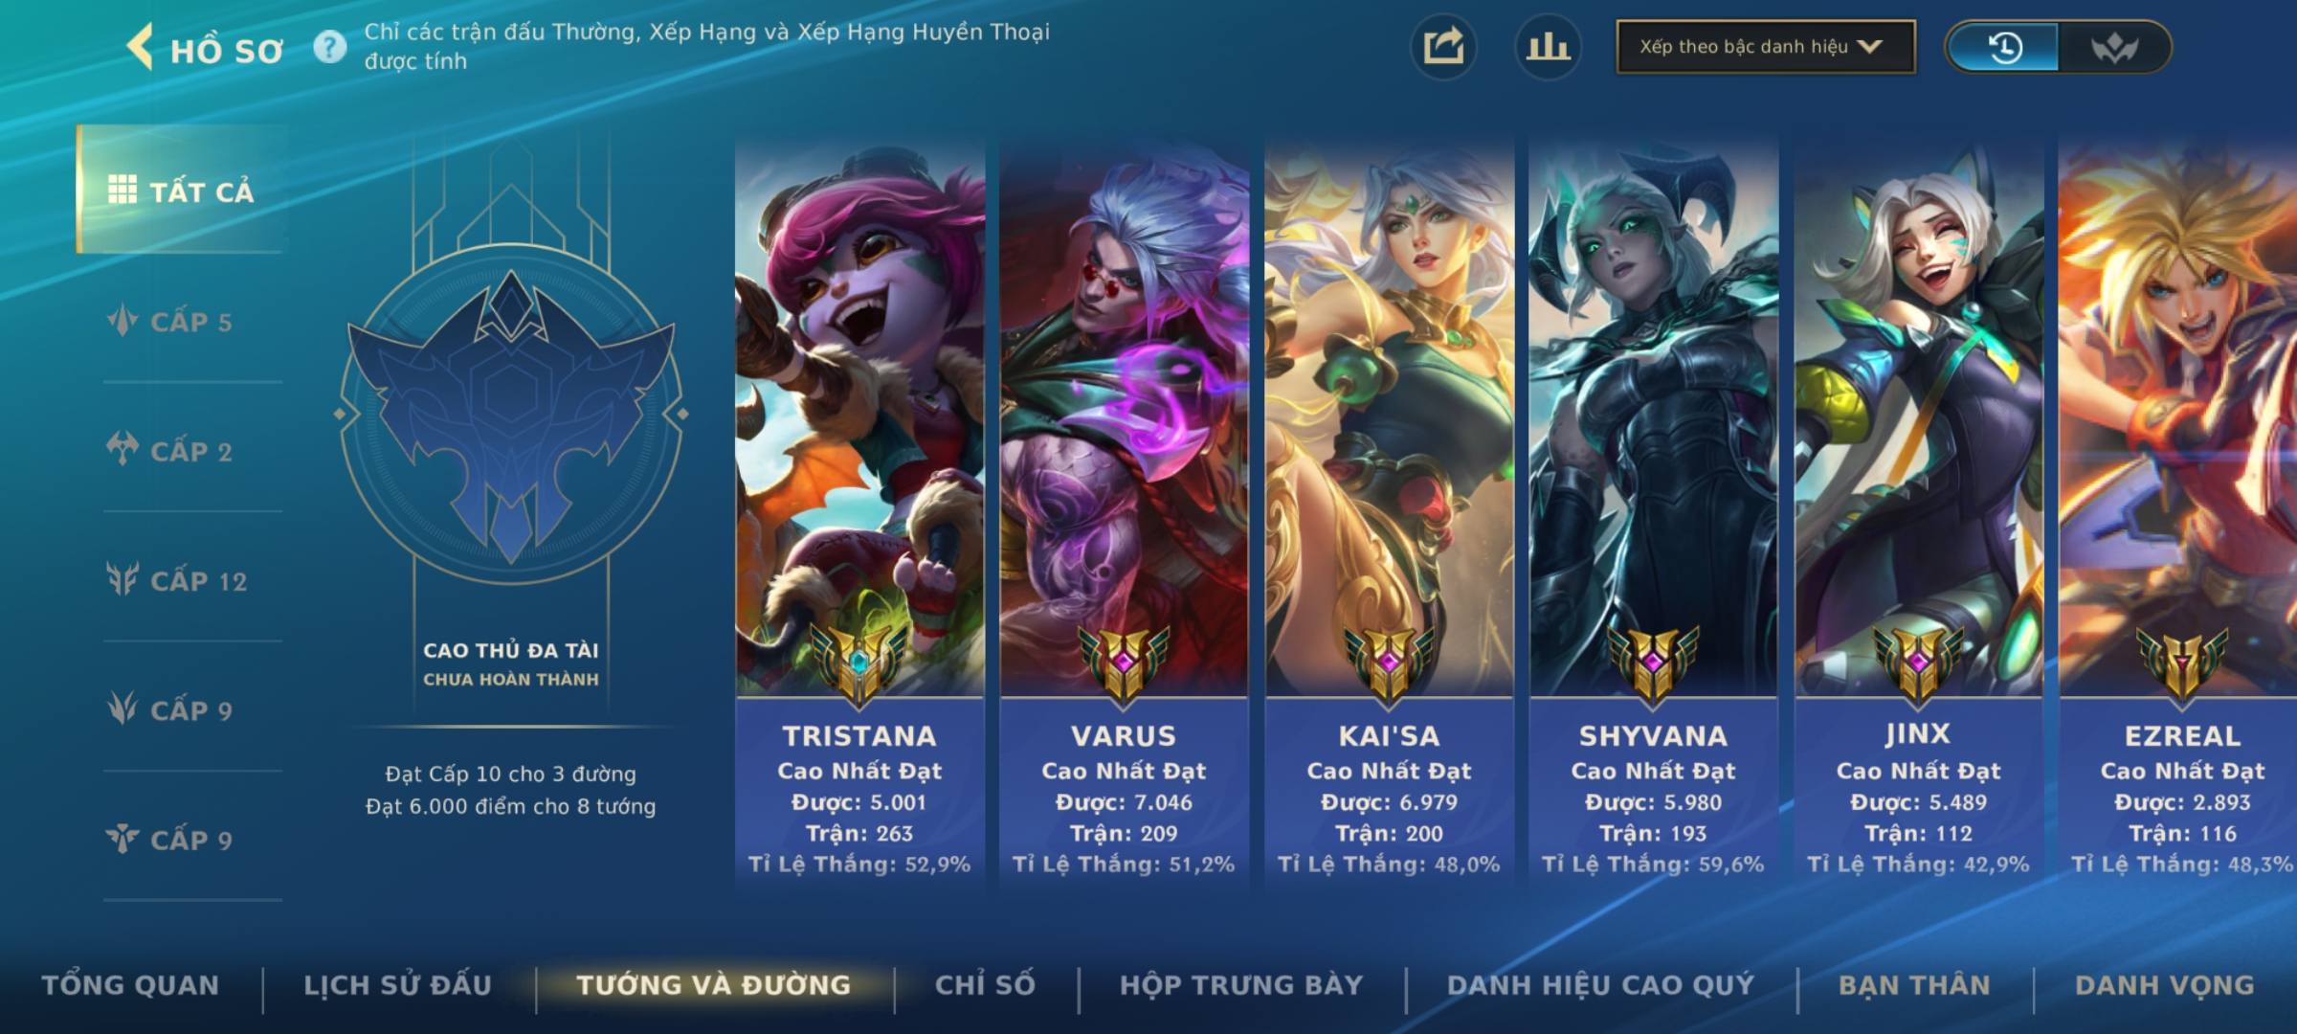Viewport: 2297px width, 1034px height.
Task: Click the Cao Thủ Đa Tài emblem
Action: point(510,416)
